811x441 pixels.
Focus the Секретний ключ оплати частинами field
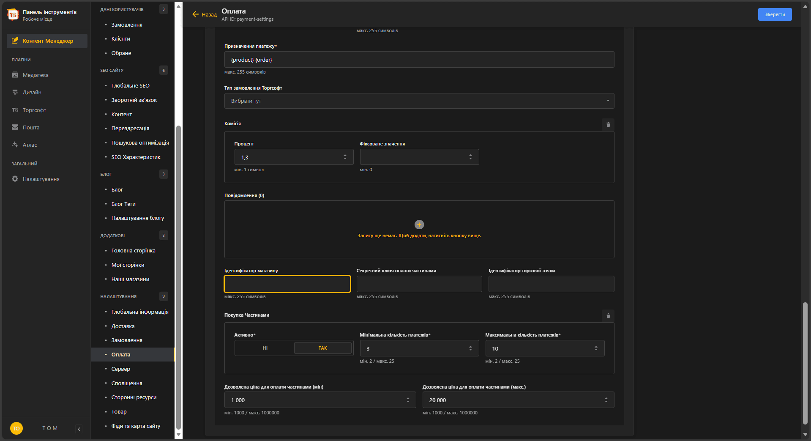click(x=419, y=284)
